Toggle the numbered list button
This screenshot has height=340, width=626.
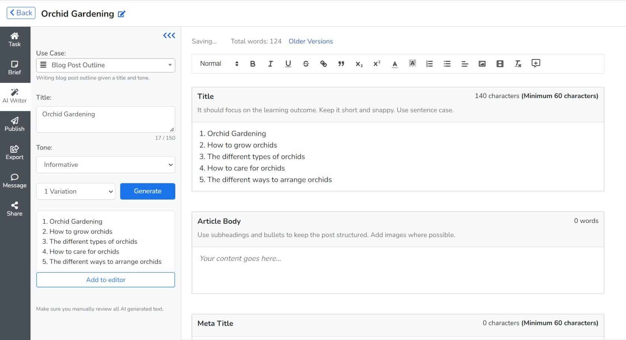(x=429, y=64)
